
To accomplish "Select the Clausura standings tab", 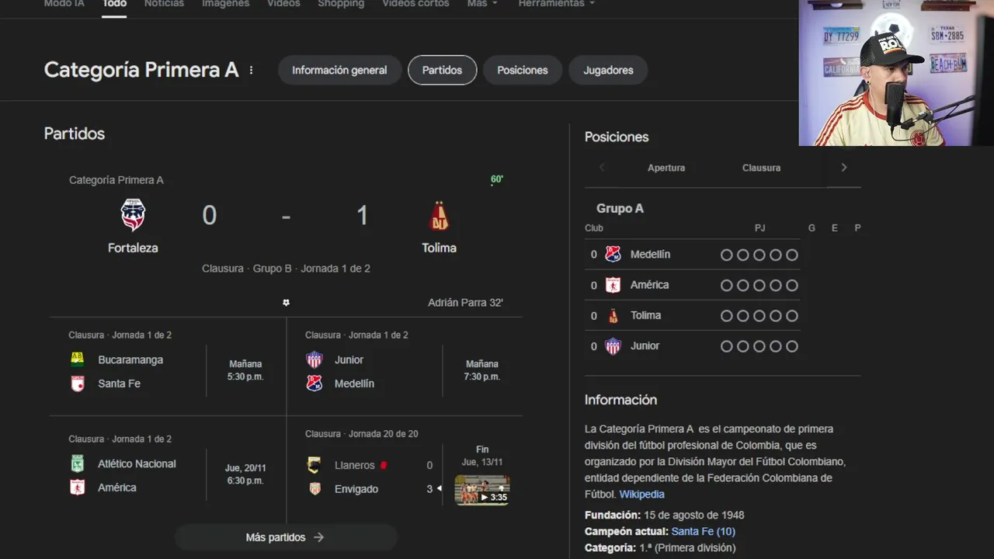I will [x=761, y=168].
